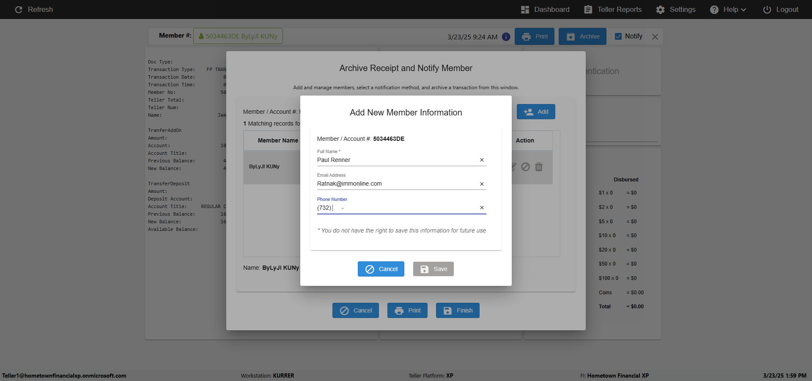Close the receipt panel with X
812x381 pixels.
coord(655,37)
